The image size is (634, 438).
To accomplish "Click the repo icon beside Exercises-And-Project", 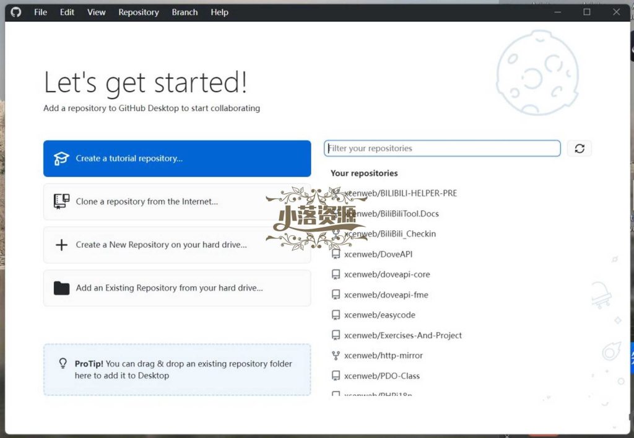I will 336,335.
